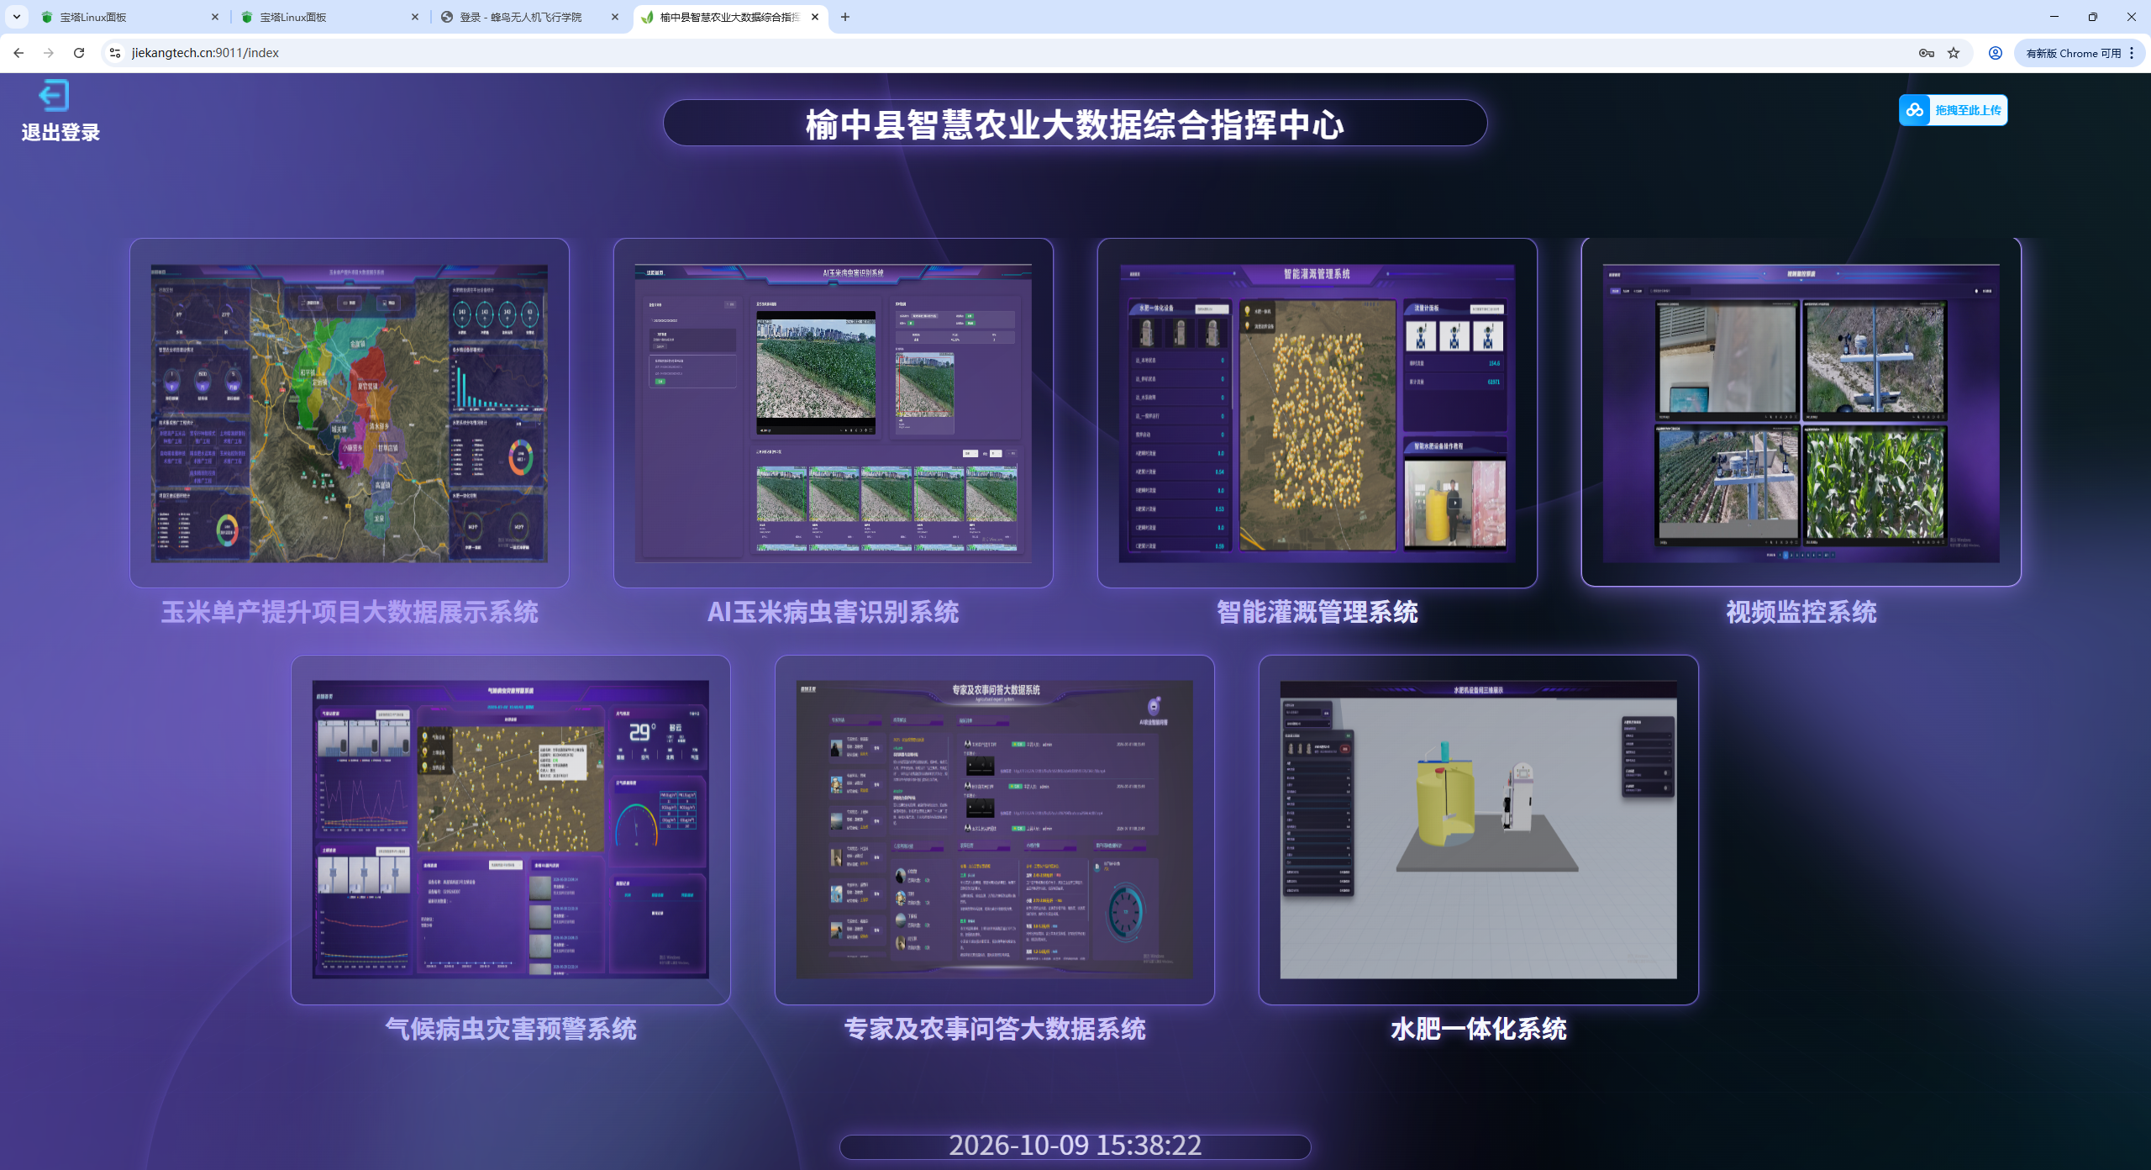
Task: Open 玉米单产提升项目大数据展示系统 thumbnail
Action: click(350, 413)
